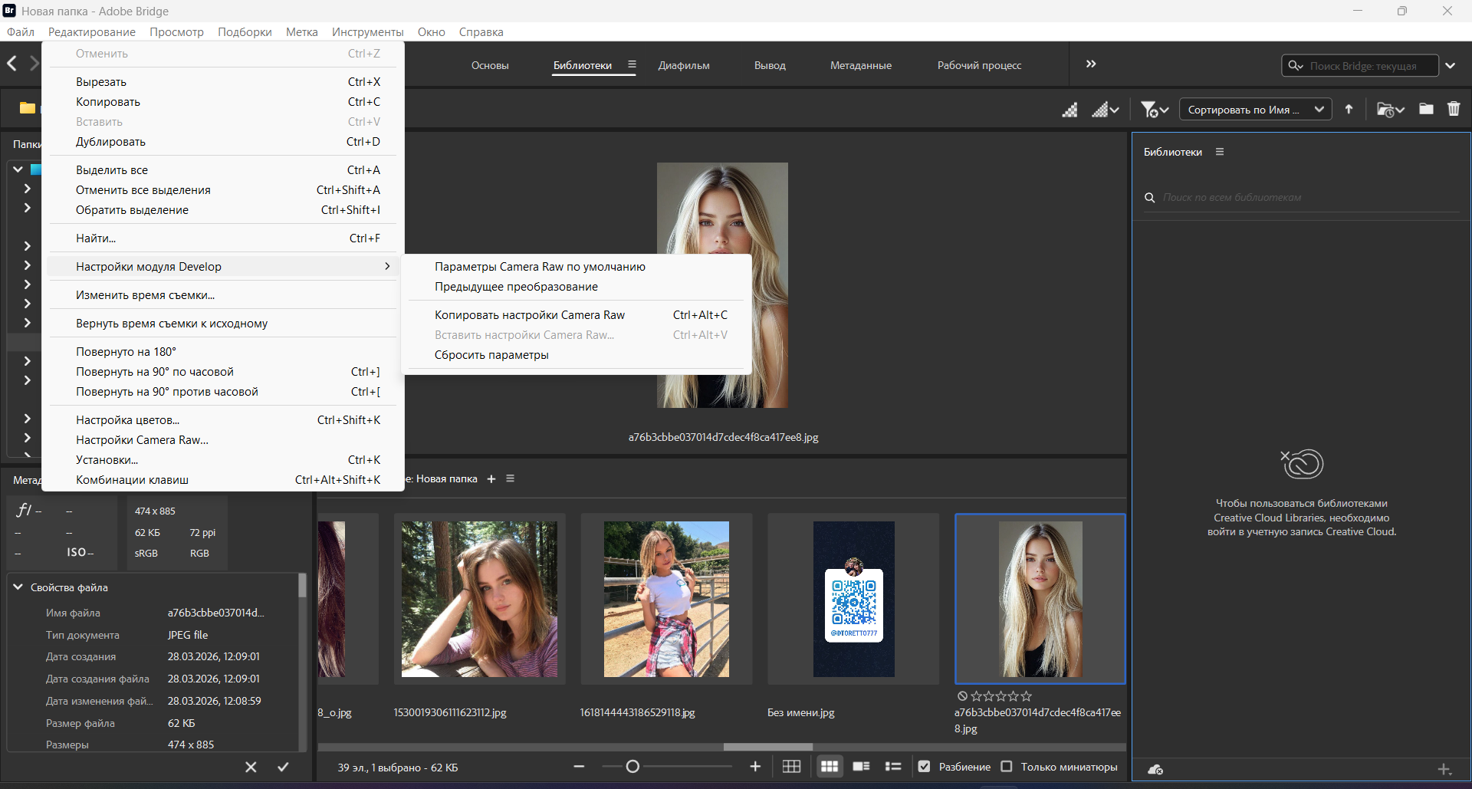Open the Сортировать по Имя dropdown
1472x789 pixels.
(1255, 110)
